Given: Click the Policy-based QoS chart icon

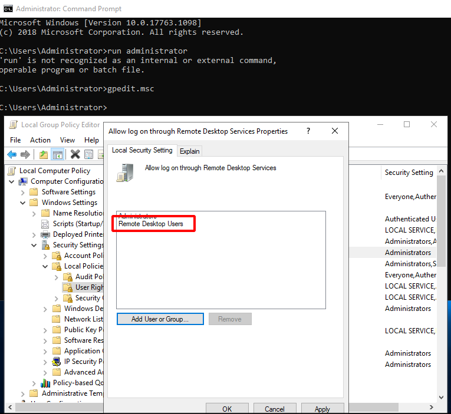Looking at the screenshot, I should pos(45,383).
